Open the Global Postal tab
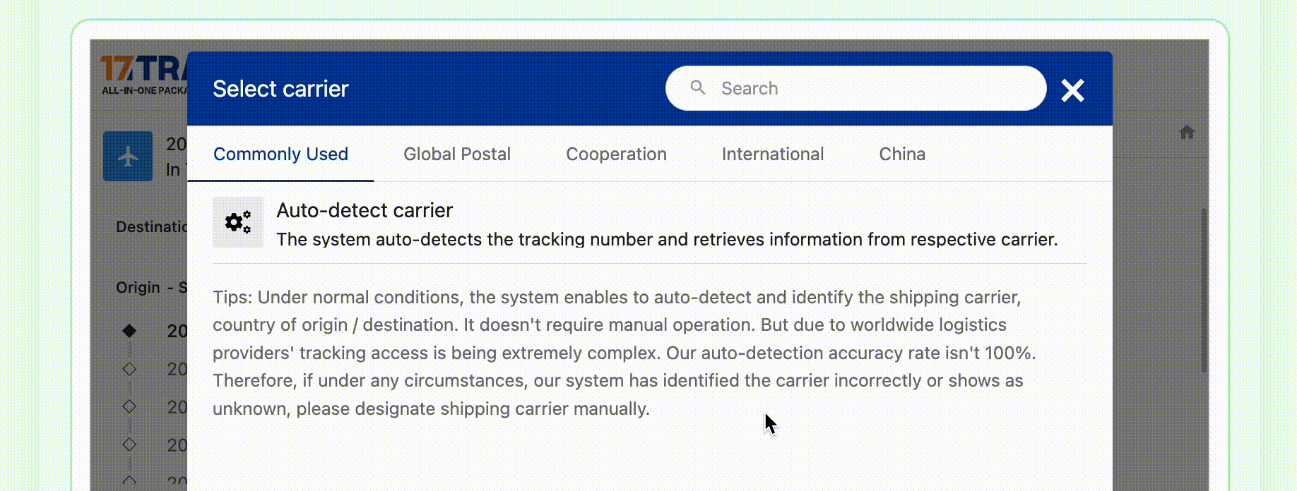 pyautogui.click(x=456, y=154)
